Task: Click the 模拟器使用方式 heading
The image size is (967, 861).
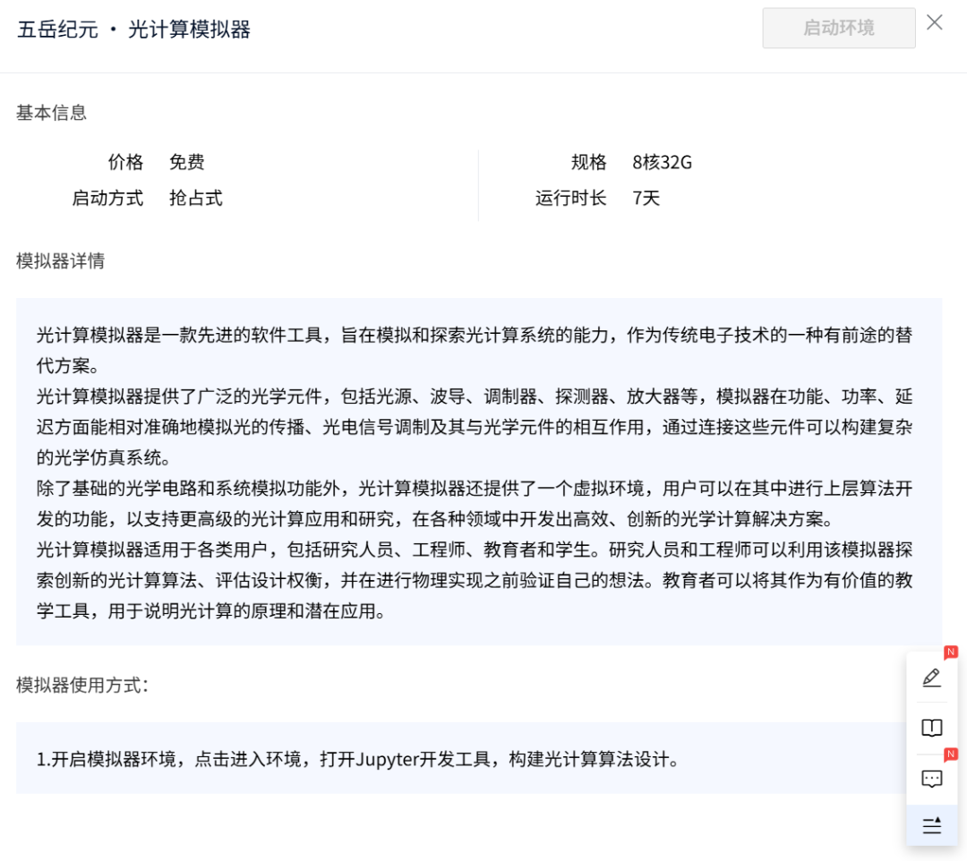Action: pos(82,685)
